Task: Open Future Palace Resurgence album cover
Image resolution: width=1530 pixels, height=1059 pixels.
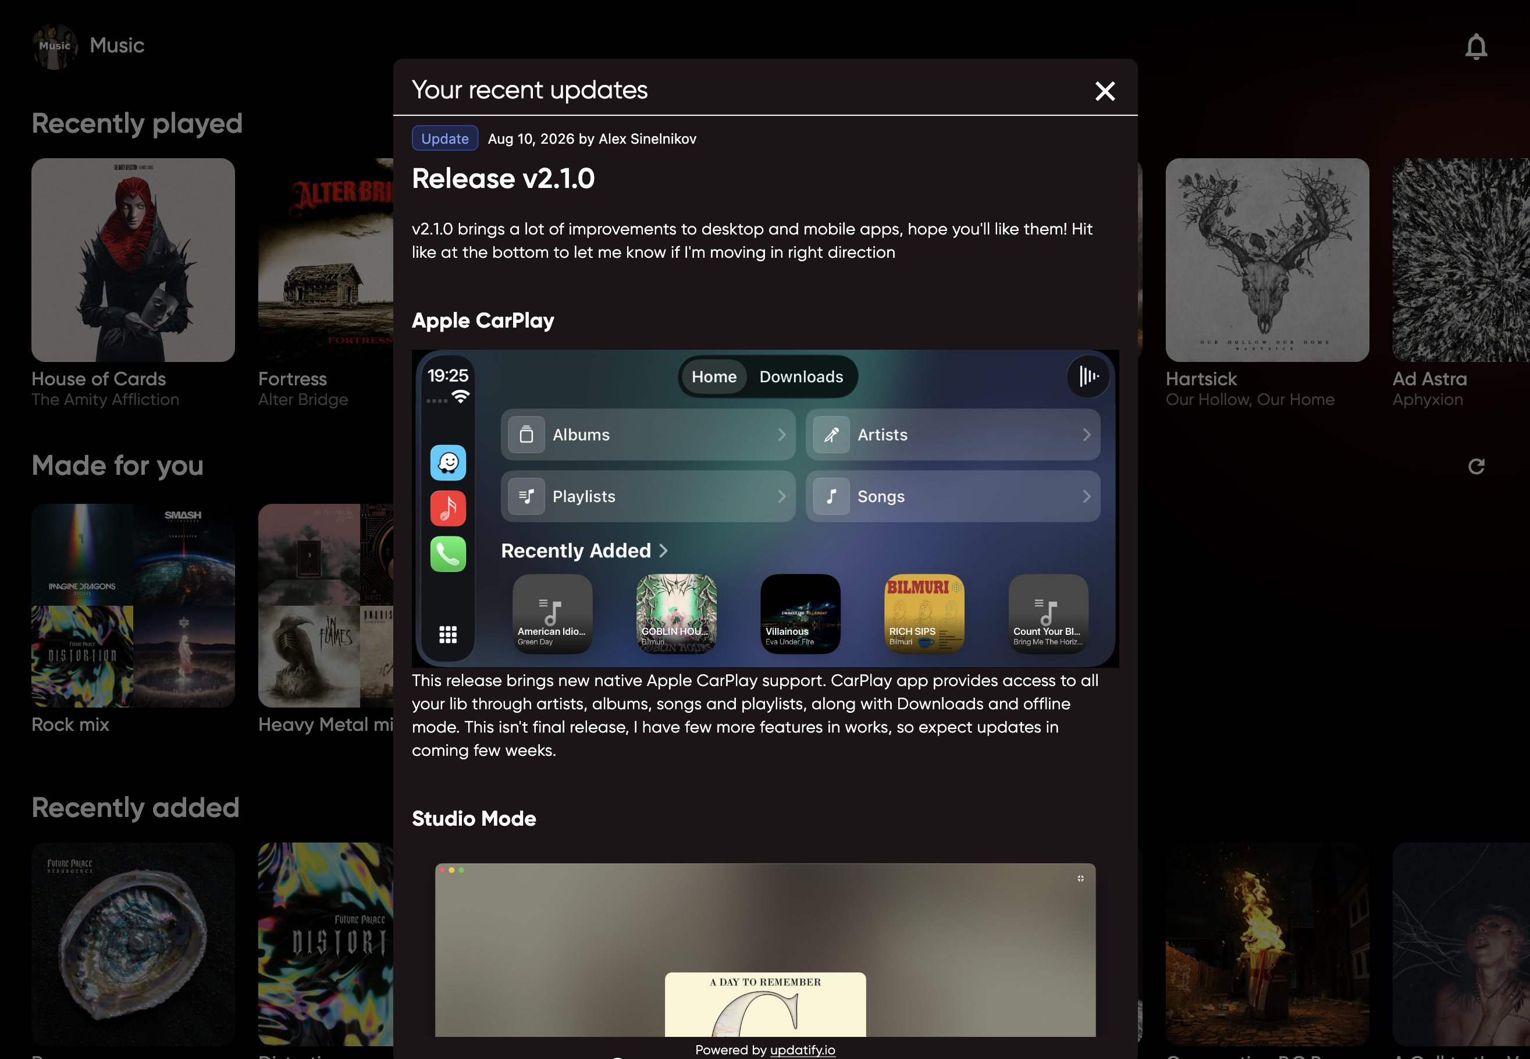Action: click(x=133, y=944)
